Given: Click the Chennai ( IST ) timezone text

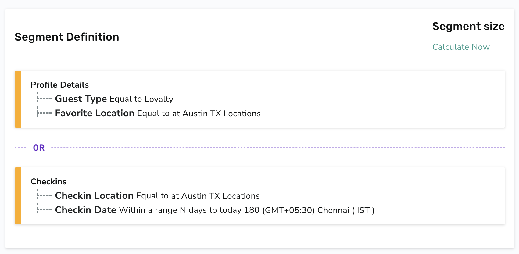Looking at the screenshot, I should [x=346, y=210].
